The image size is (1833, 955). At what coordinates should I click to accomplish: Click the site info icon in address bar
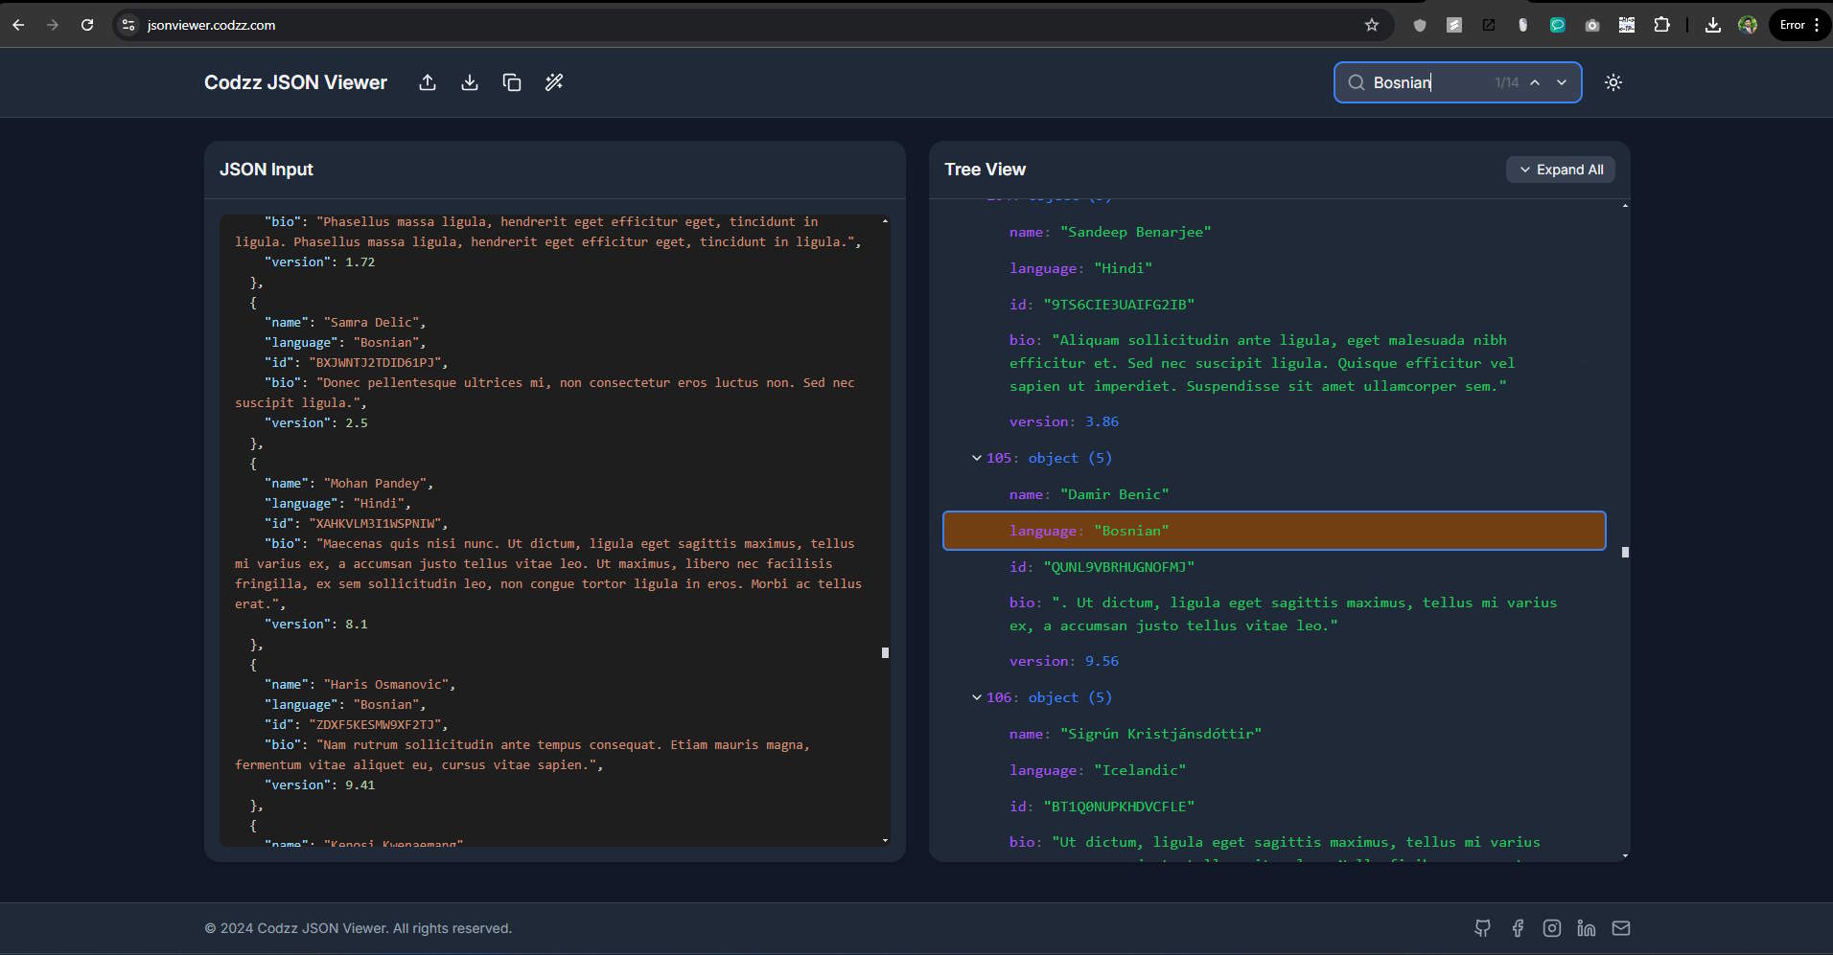(128, 25)
